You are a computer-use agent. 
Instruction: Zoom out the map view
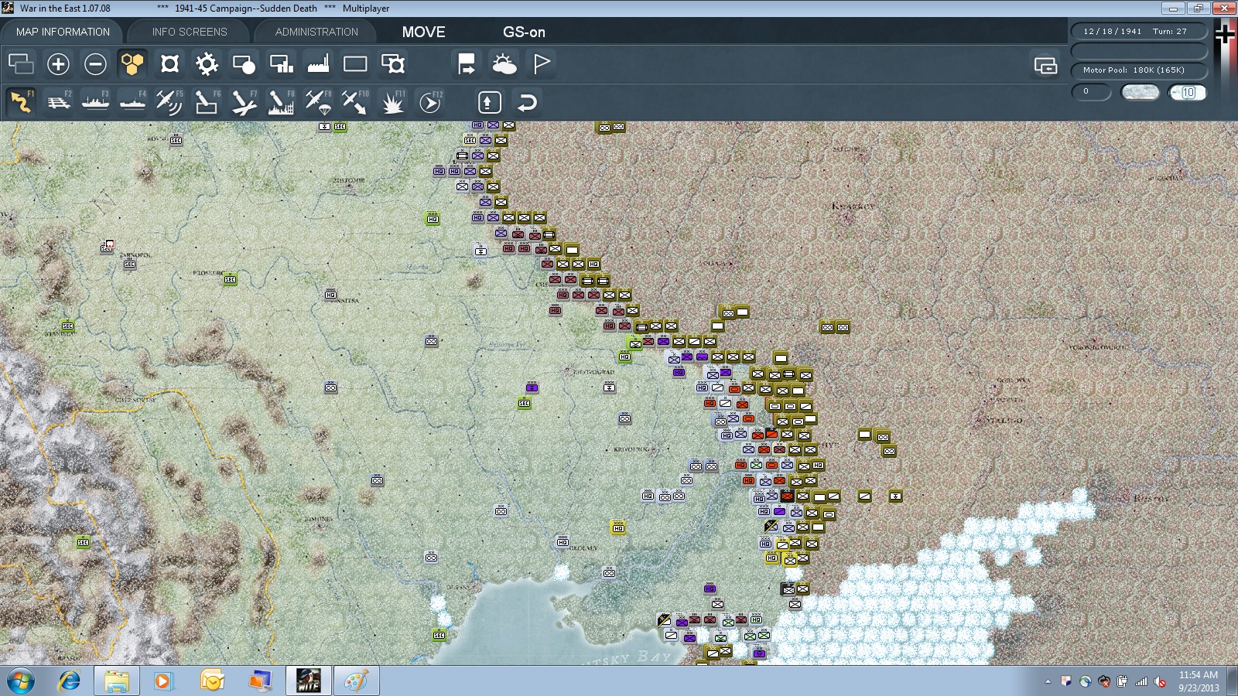pyautogui.click(x=95, y=64)
